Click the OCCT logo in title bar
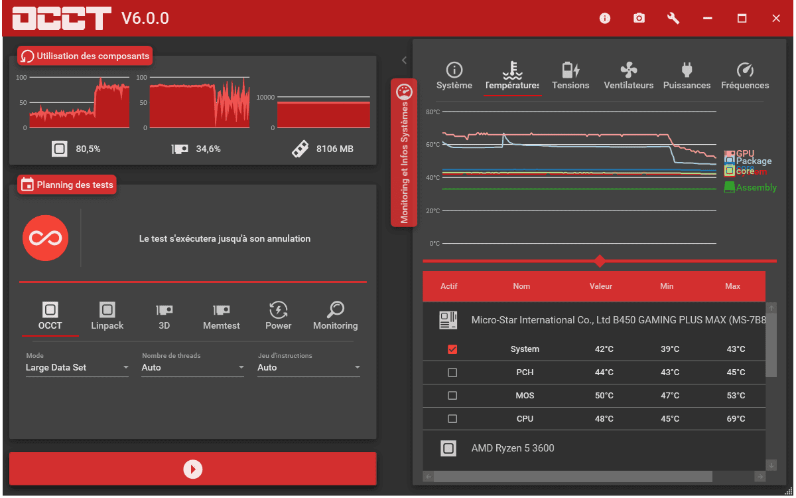The image size is (796, 498). [x=62, y=19]
